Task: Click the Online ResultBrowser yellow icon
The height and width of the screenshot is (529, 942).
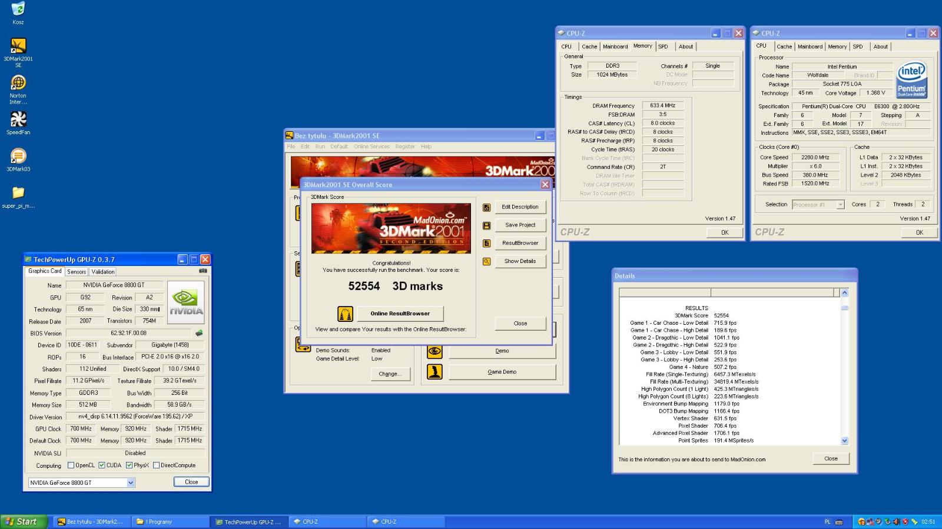Action: [345, 314]
